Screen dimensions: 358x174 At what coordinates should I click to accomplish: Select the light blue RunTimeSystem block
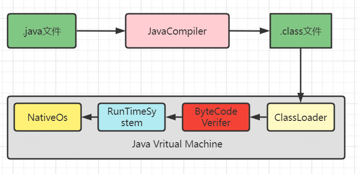click(x=132, y=117)
